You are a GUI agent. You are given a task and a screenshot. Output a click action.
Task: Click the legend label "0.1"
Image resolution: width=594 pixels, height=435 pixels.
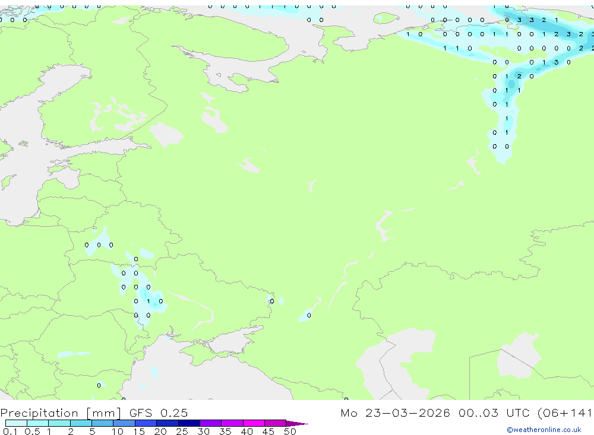[x=10, y=431]
